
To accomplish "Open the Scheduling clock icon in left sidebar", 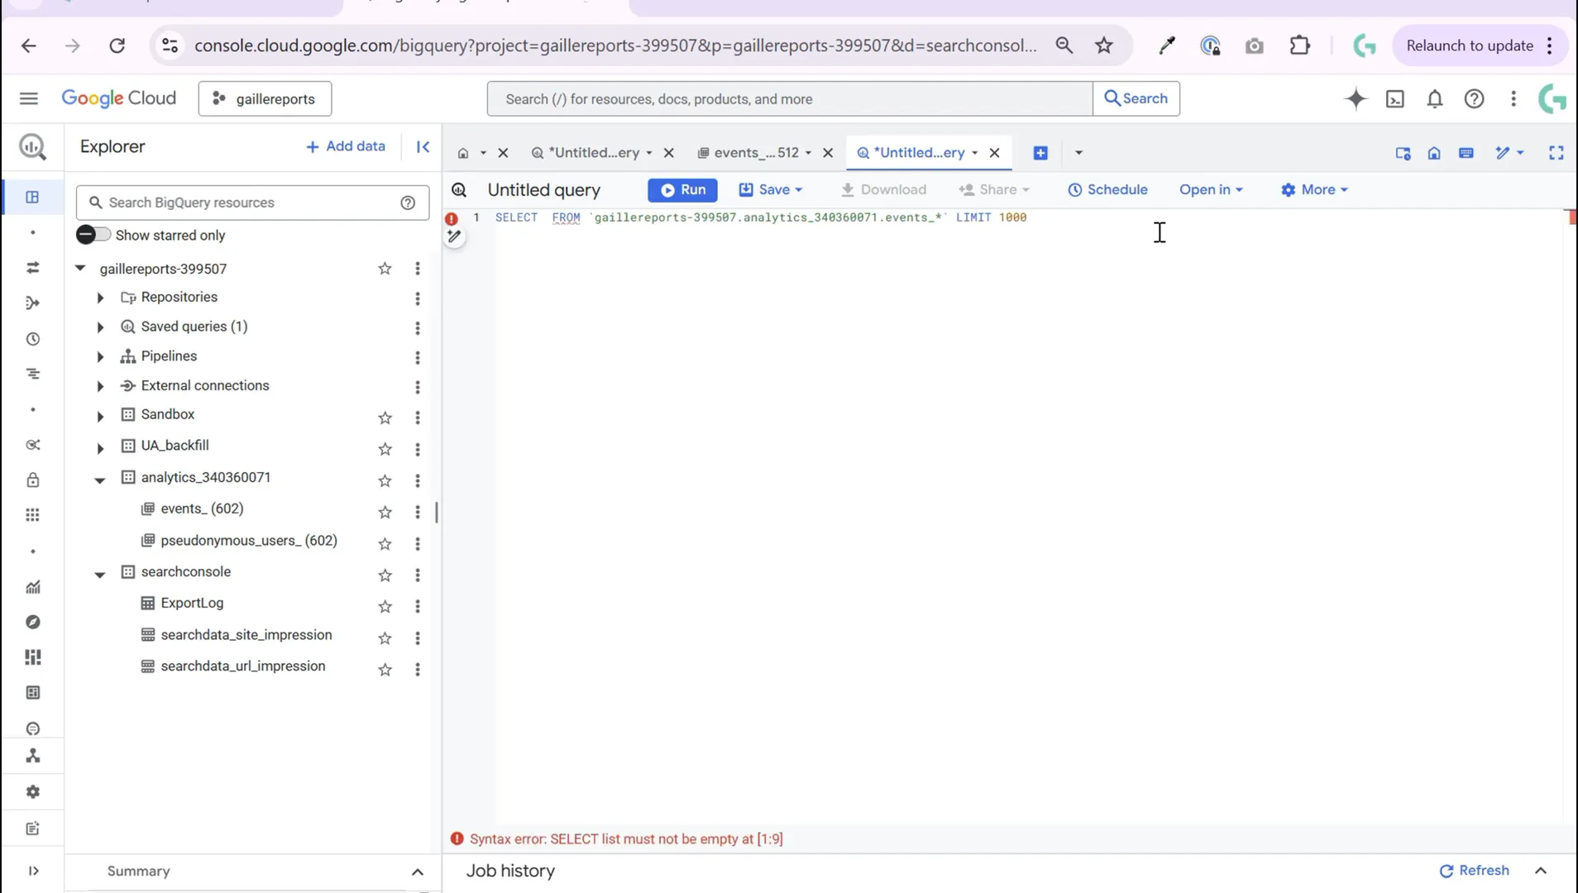I will pos(33,339).
